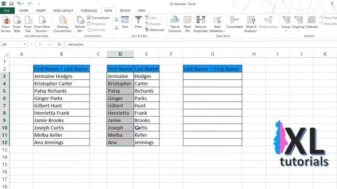The image size is (337, 189).
Task: Click the Redo arrow
Action: pos(29,4)
